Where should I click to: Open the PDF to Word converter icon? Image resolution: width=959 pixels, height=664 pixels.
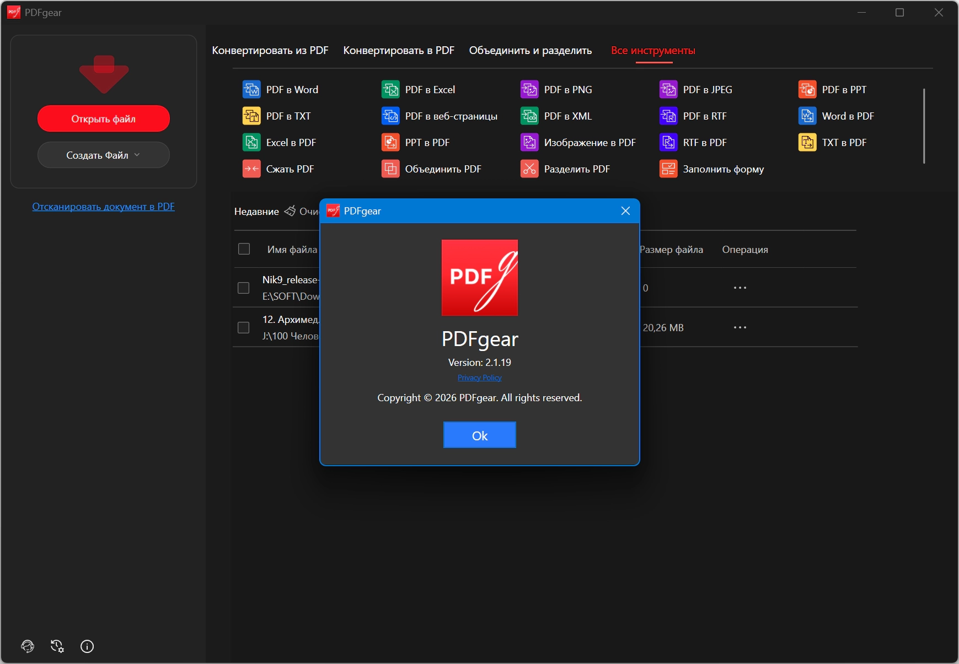pyautogui.click(x=251, y=89)
